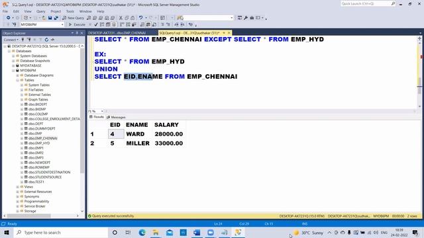
Task: Select the Database Diagrams folder
Action: tap(38, 75)
